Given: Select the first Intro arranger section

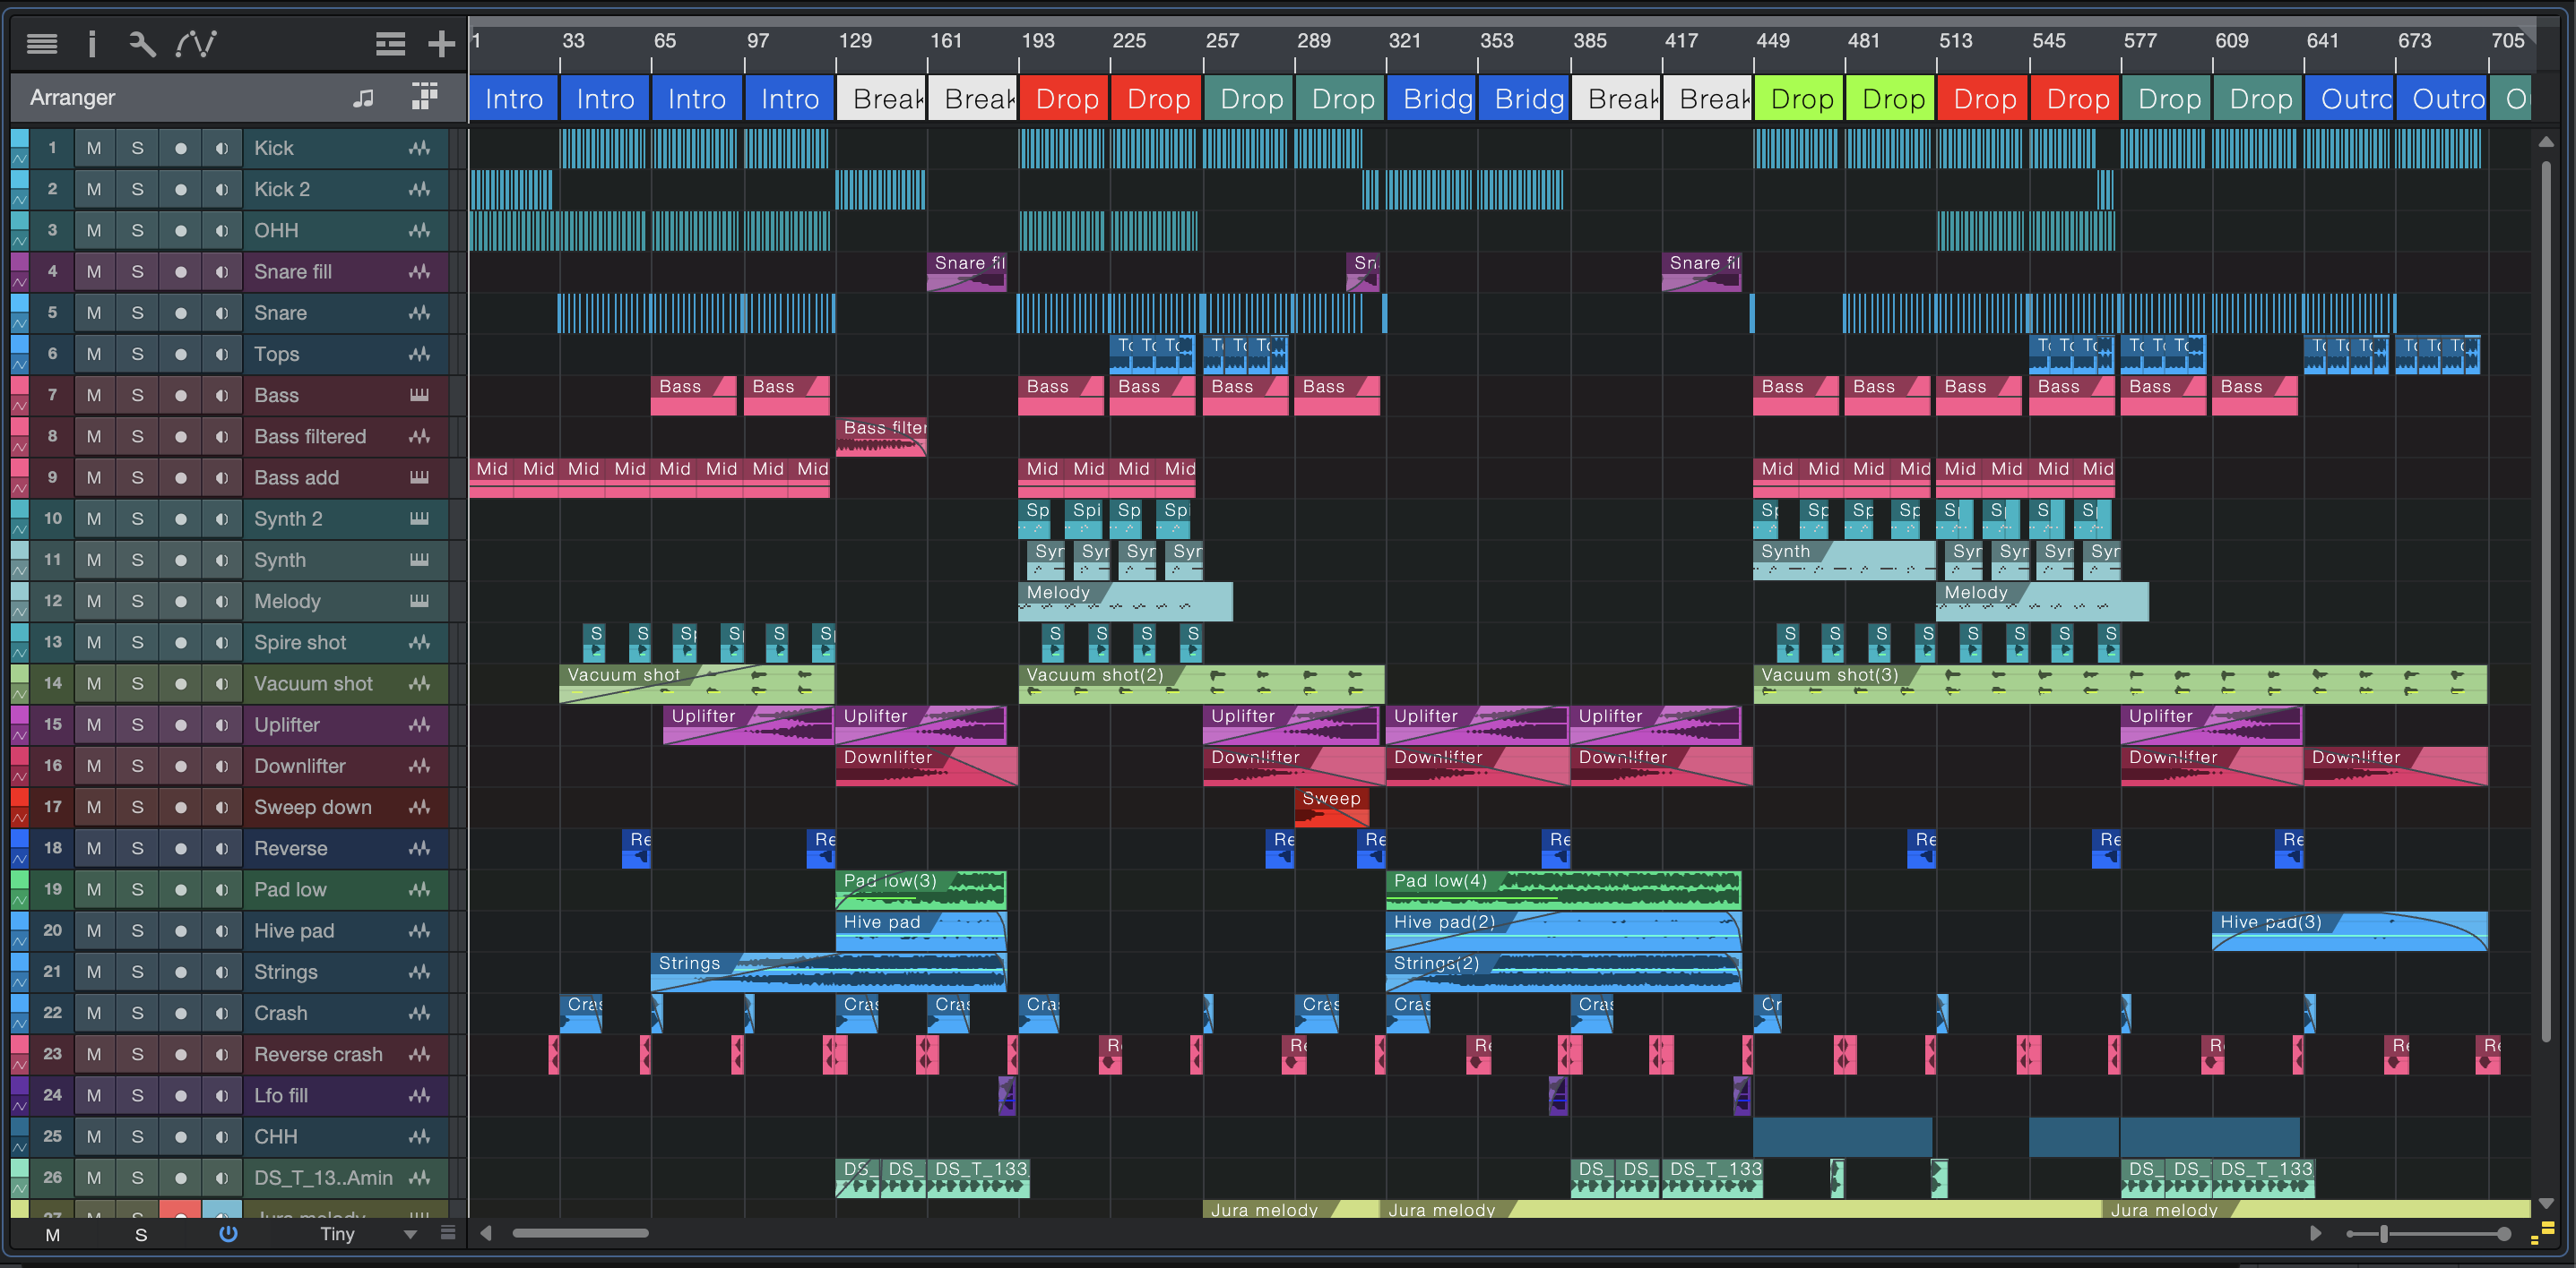Looking at the screenshot, I should [513, 99].
